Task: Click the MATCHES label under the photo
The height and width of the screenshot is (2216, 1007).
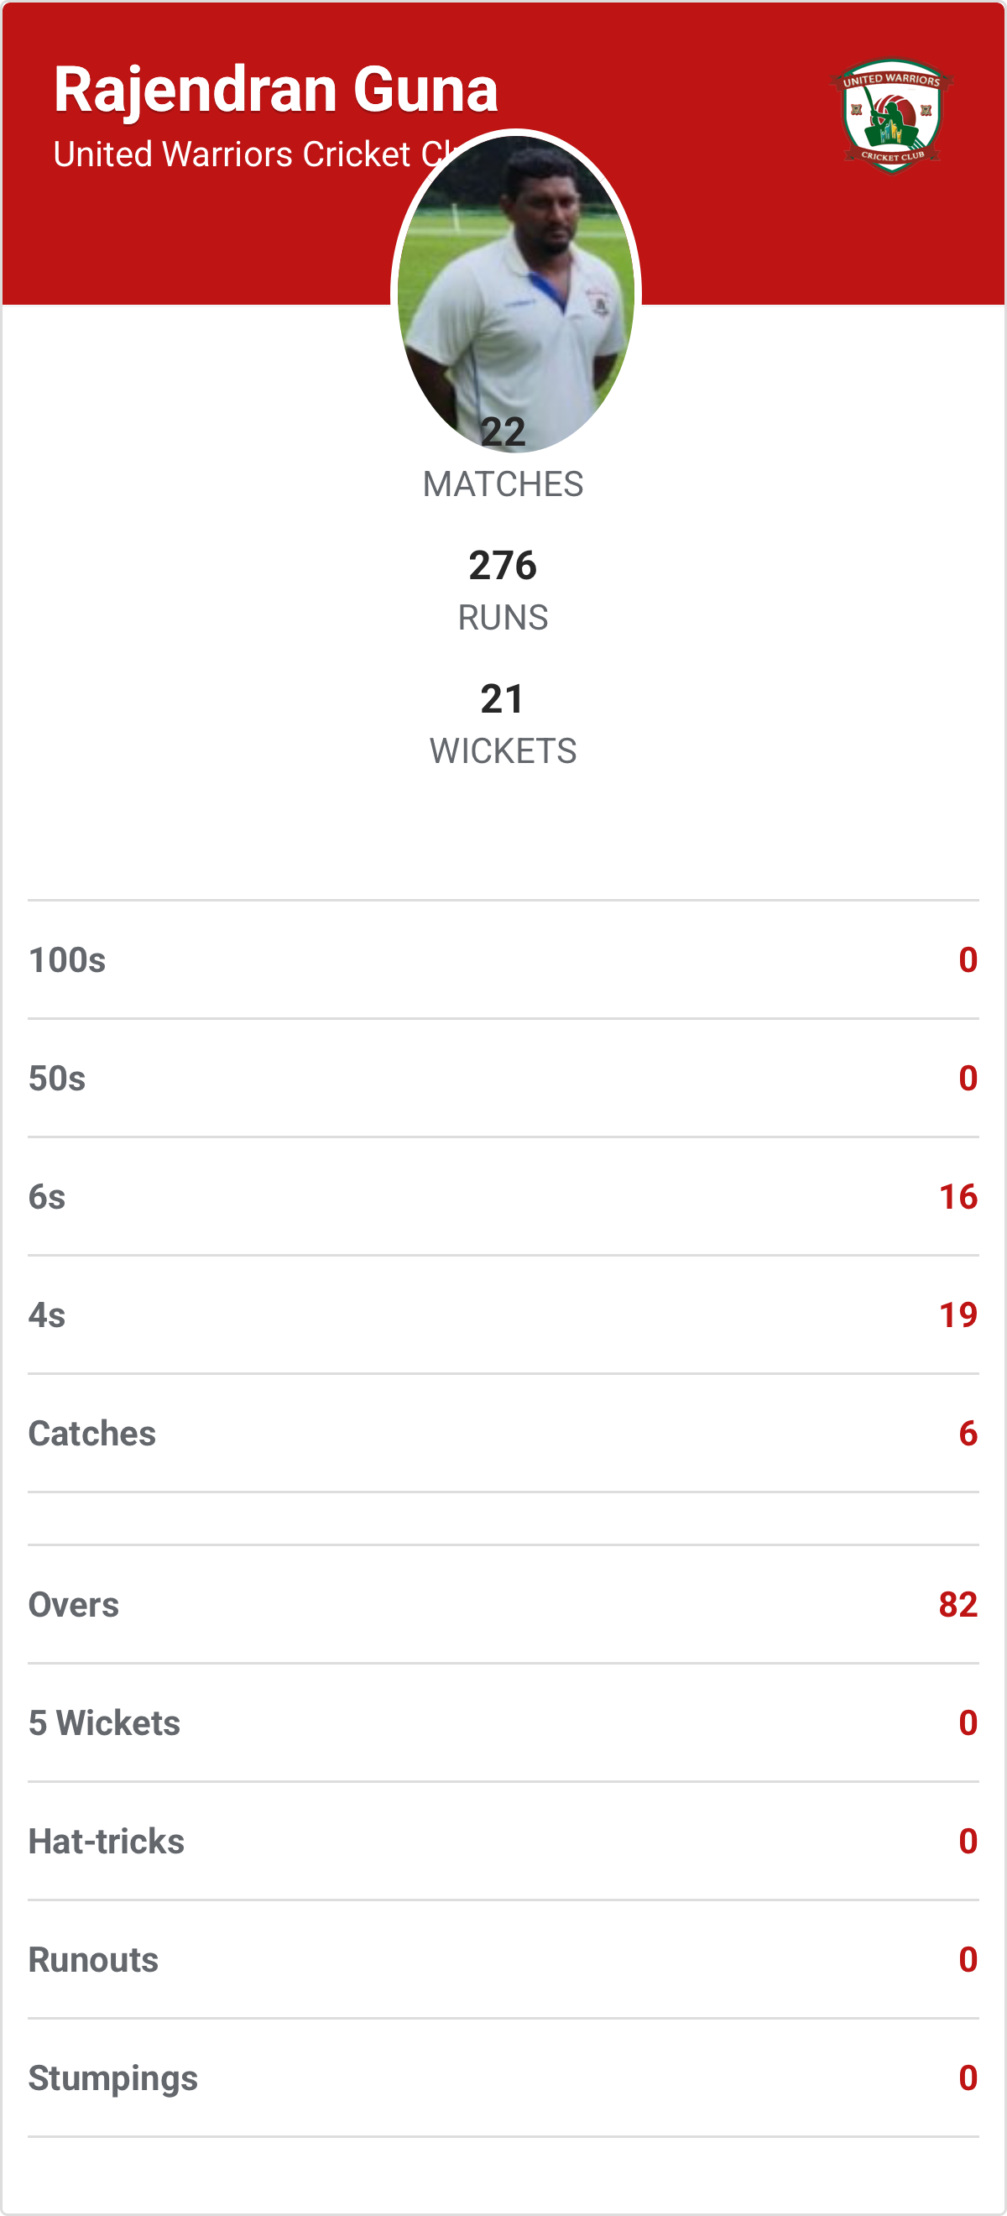Action: pyautogui.click(x=503, y=484)
